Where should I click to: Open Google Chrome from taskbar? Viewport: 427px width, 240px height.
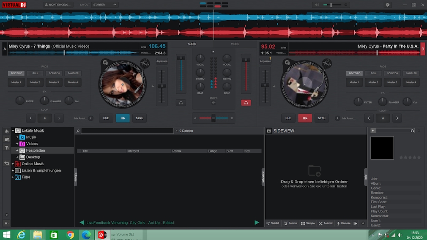coord(70,235)
